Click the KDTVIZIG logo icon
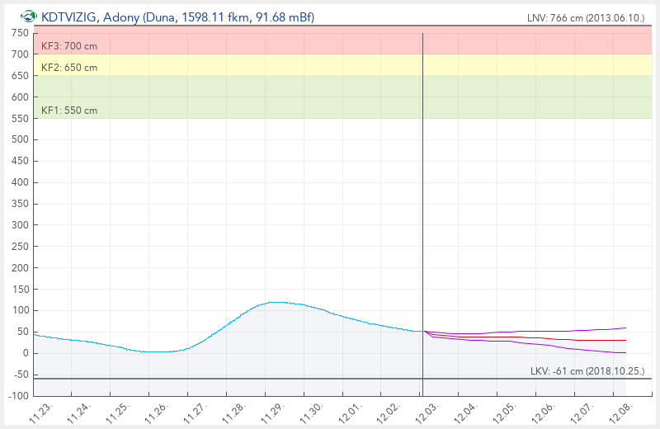 point(28,16)
